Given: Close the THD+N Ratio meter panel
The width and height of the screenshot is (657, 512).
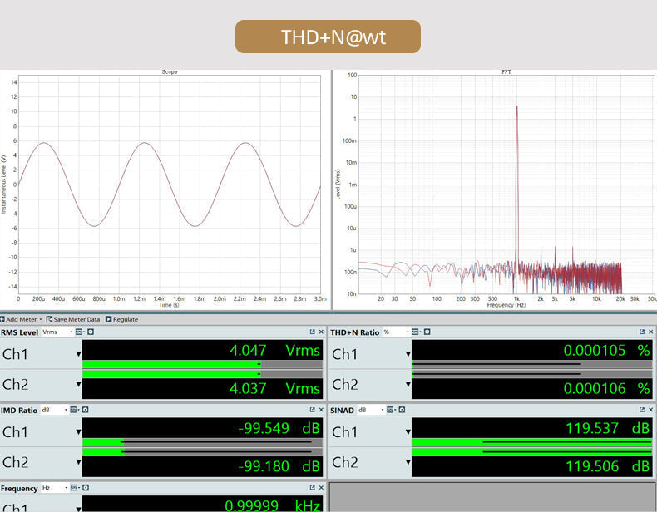Looking at the screenshot, I should pos(651,332).
